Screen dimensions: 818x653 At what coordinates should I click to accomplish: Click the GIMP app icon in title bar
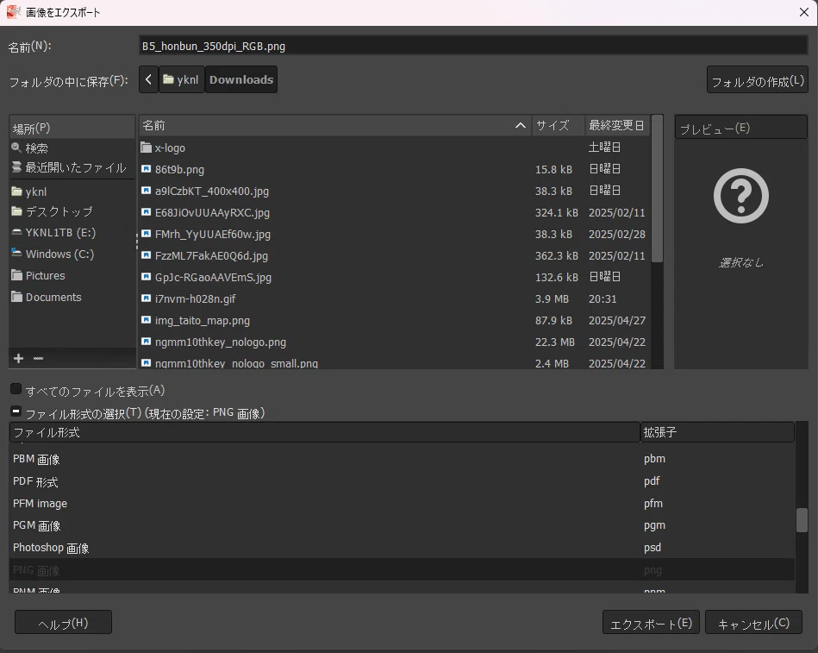pyautogui.click(x=13, y=12)
